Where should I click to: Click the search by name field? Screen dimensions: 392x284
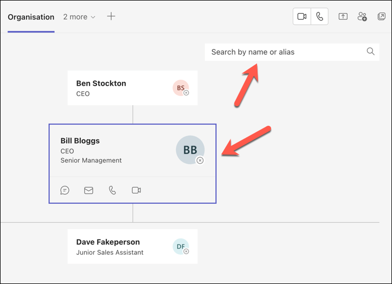click(x=282, y=52)
